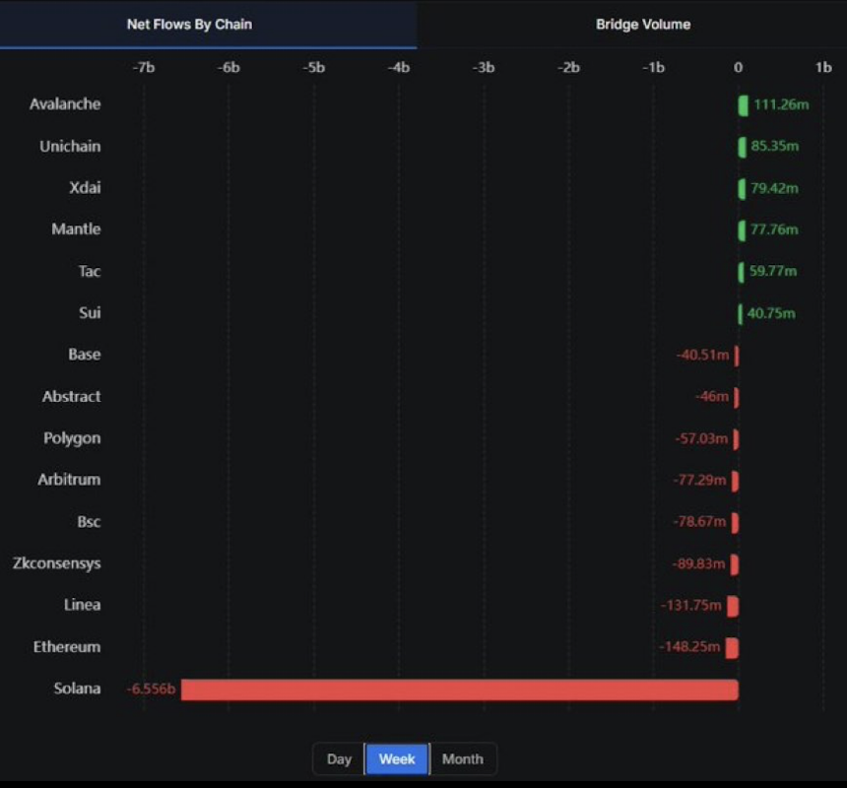This screenshot has height=788, width=847.
Task: Click the 40.75m value for Sui
Action: tap(771, 313)
